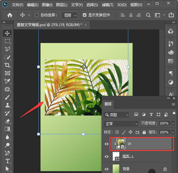Image resolution: width=178 pixels, height=173 pixels.
Task: Click the Home icon in options bar
Action: [10, 15]
